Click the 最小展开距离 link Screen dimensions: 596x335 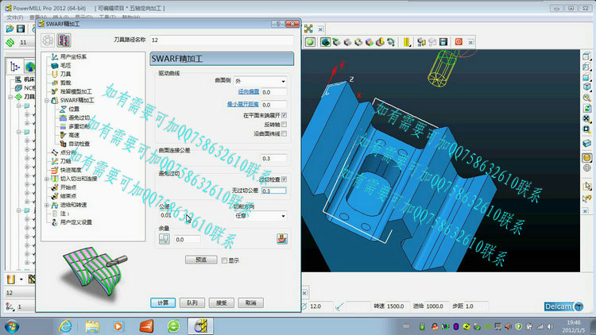point(243,104)
